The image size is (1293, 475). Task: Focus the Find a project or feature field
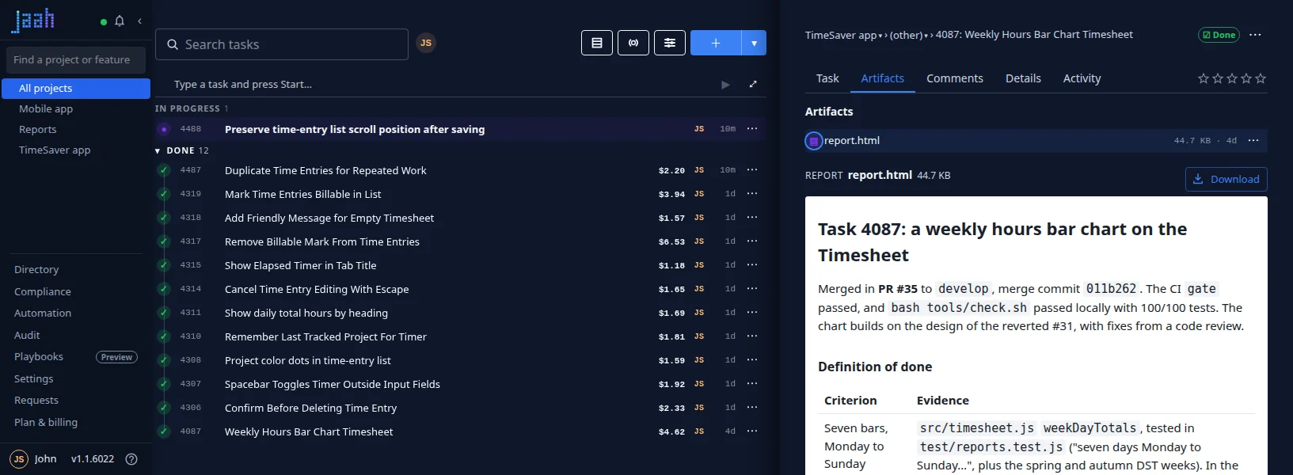76,60
